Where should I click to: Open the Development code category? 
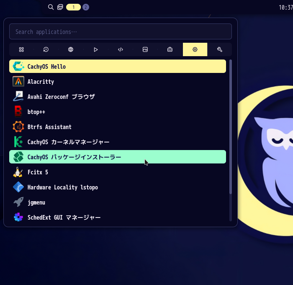tap(121, 49)
